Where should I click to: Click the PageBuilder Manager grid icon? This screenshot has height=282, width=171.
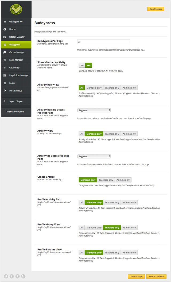coord(5,75)
